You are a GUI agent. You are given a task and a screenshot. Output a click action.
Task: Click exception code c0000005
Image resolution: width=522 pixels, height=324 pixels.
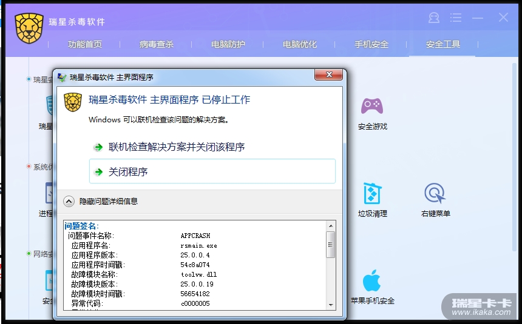[195, 303]
